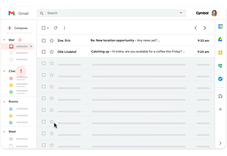Star the Olle Lindelof email
This screenshot has height=156, width=227.
pos(52,52)
